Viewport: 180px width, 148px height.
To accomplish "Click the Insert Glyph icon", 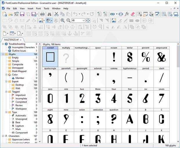I will coord(105,14).
